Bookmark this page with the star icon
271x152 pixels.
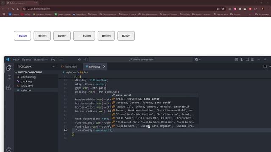tap(223, 9)
